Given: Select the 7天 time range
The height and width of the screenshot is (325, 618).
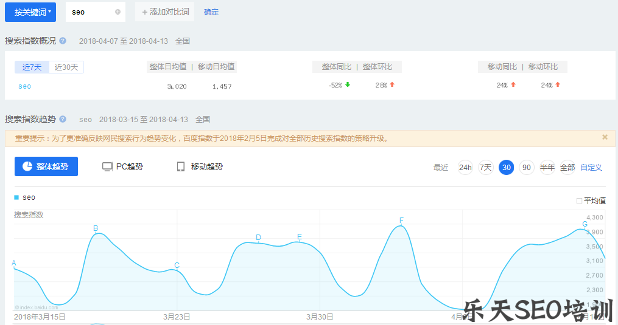Looking at the screenshot, I should coord(486,168).
